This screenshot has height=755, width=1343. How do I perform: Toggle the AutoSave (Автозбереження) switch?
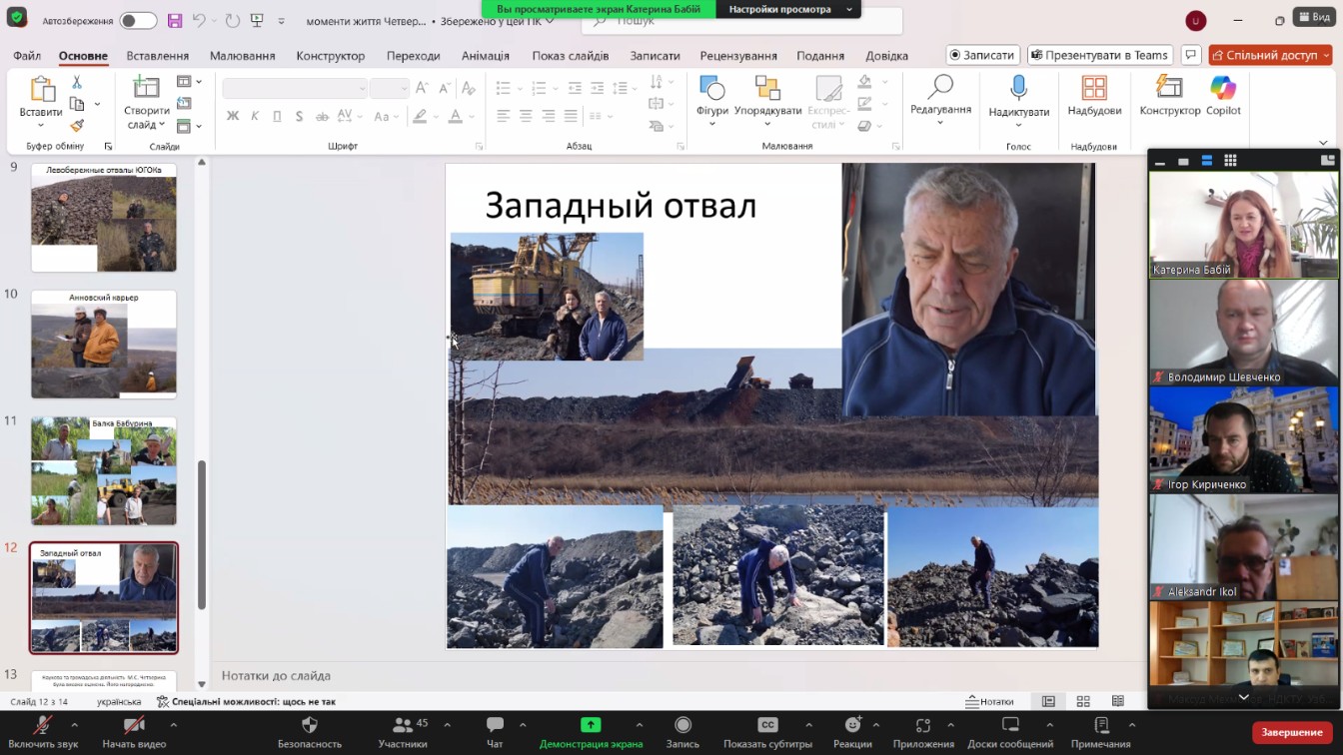(x=138, y=21)
